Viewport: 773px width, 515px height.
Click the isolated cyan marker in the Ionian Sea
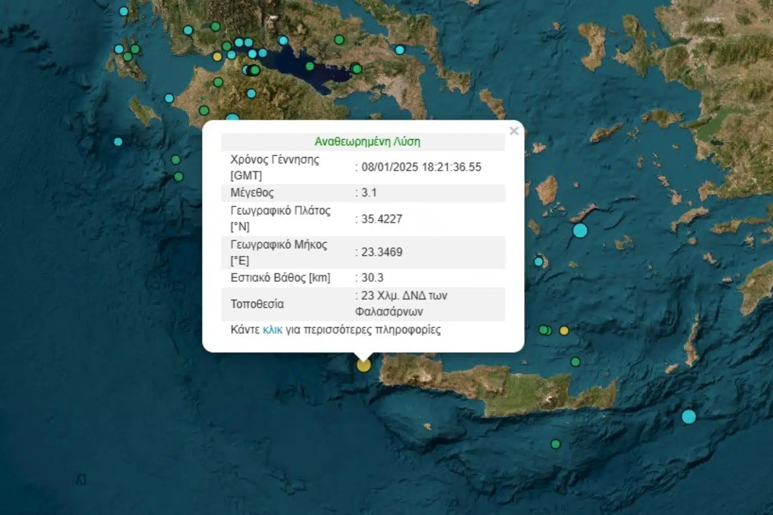click(118, 142)
